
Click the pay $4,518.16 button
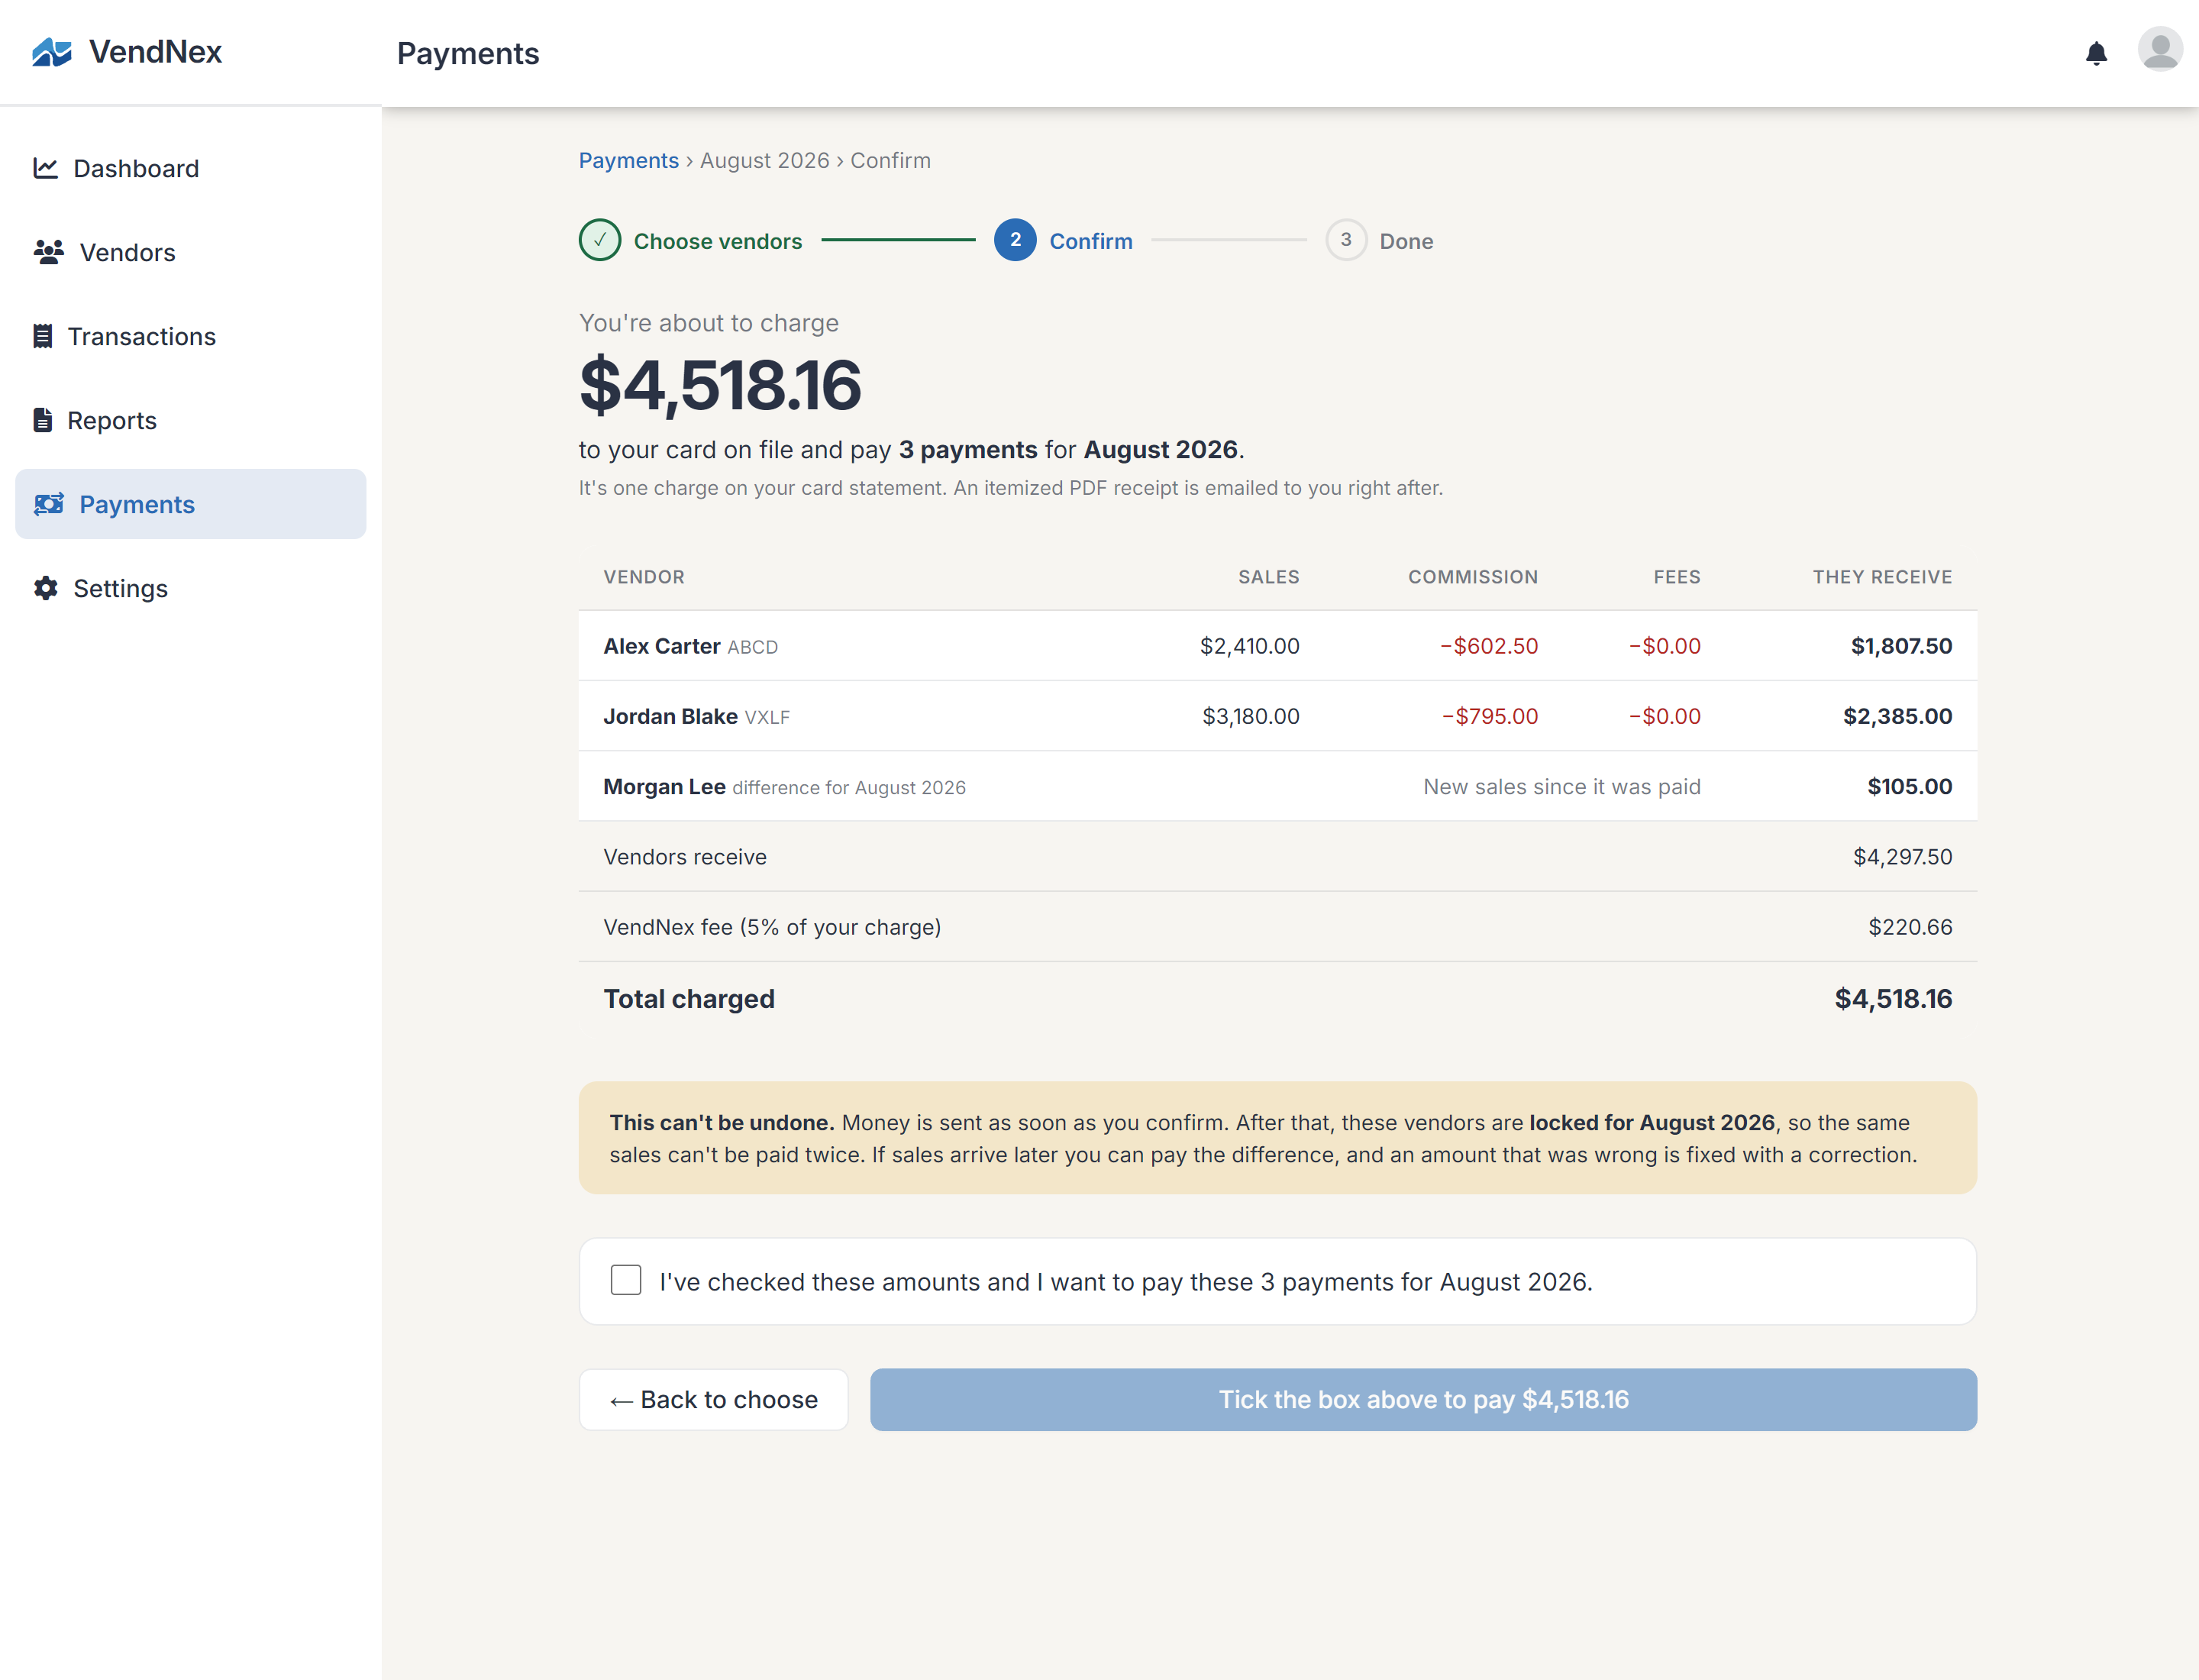(x=1423, y=1399)
